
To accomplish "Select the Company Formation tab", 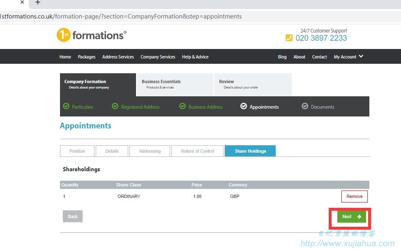I will click(98, 84).
